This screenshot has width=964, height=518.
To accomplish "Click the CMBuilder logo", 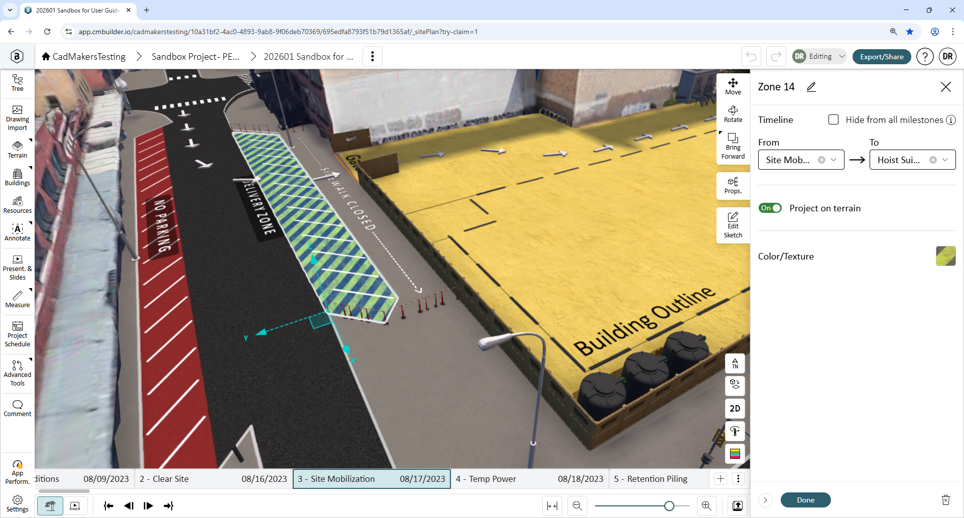I will 17,56.
